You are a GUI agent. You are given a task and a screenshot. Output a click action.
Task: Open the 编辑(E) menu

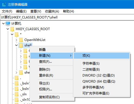21,11
